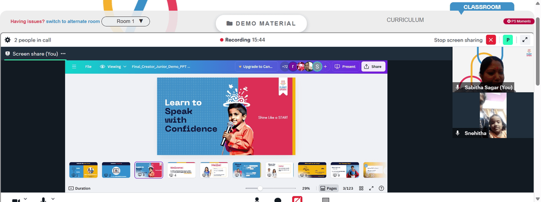Add collaborator with the plus icon
The image size is (541, 202).
325,67
